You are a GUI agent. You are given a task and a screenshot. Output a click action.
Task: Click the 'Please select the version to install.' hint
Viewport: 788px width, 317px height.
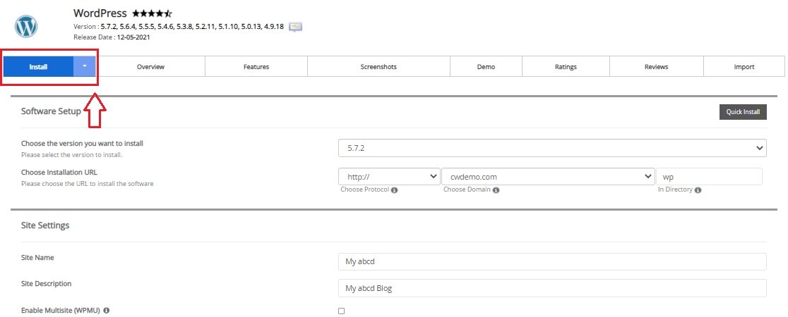click(x=71, y=155)
